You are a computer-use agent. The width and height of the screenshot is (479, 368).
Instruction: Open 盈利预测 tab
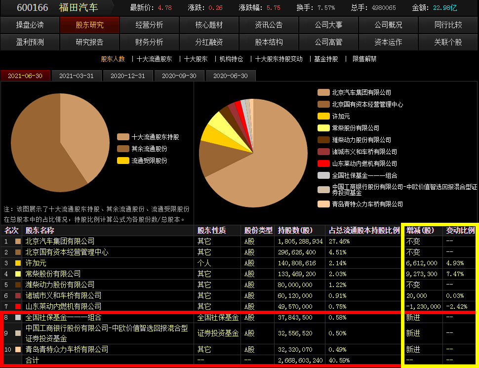pyautogui.click(x=30, y=42)
